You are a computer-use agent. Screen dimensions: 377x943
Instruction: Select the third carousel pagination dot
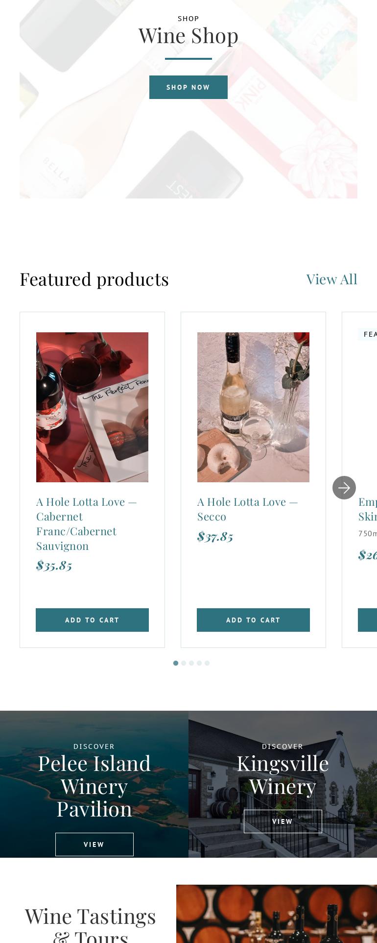(191, 663)
